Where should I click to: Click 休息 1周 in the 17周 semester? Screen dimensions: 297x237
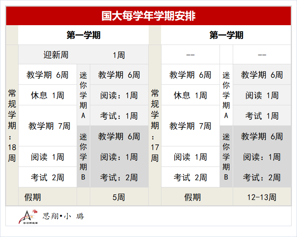pos(191,95)
